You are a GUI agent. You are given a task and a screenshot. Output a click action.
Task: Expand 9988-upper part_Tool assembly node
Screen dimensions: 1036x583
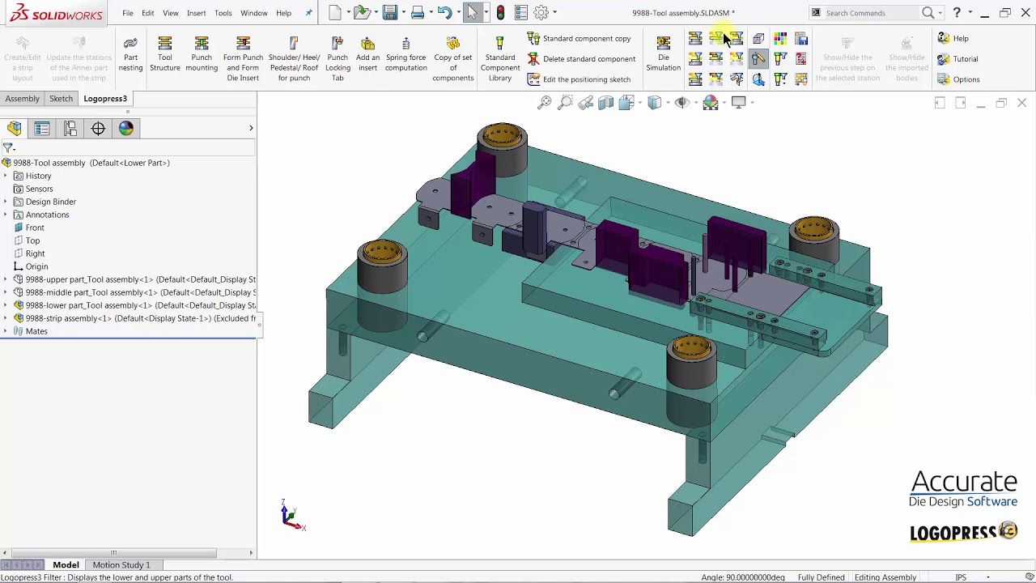pos(6,279)
